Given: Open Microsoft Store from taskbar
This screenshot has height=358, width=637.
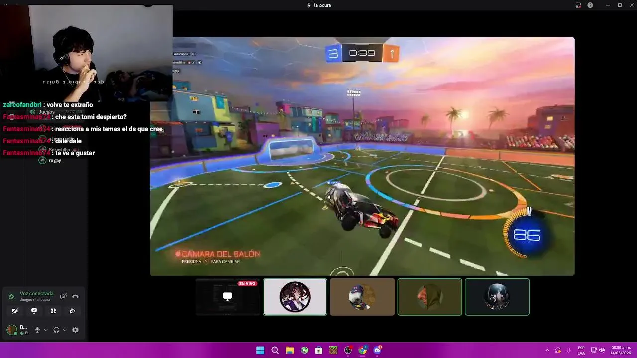Looking at the screenshot, I should pyautogui.click(x=318, y=350).
